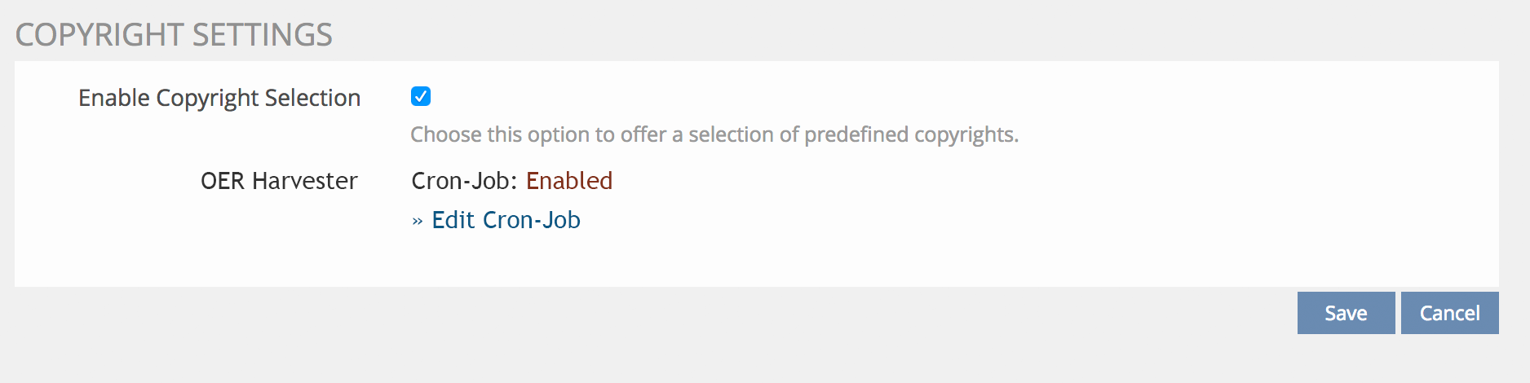Uncheck the Enable Copyright Selection checkbox
Viewport: 1530px width, 383px height.
(x=421, y=97)
